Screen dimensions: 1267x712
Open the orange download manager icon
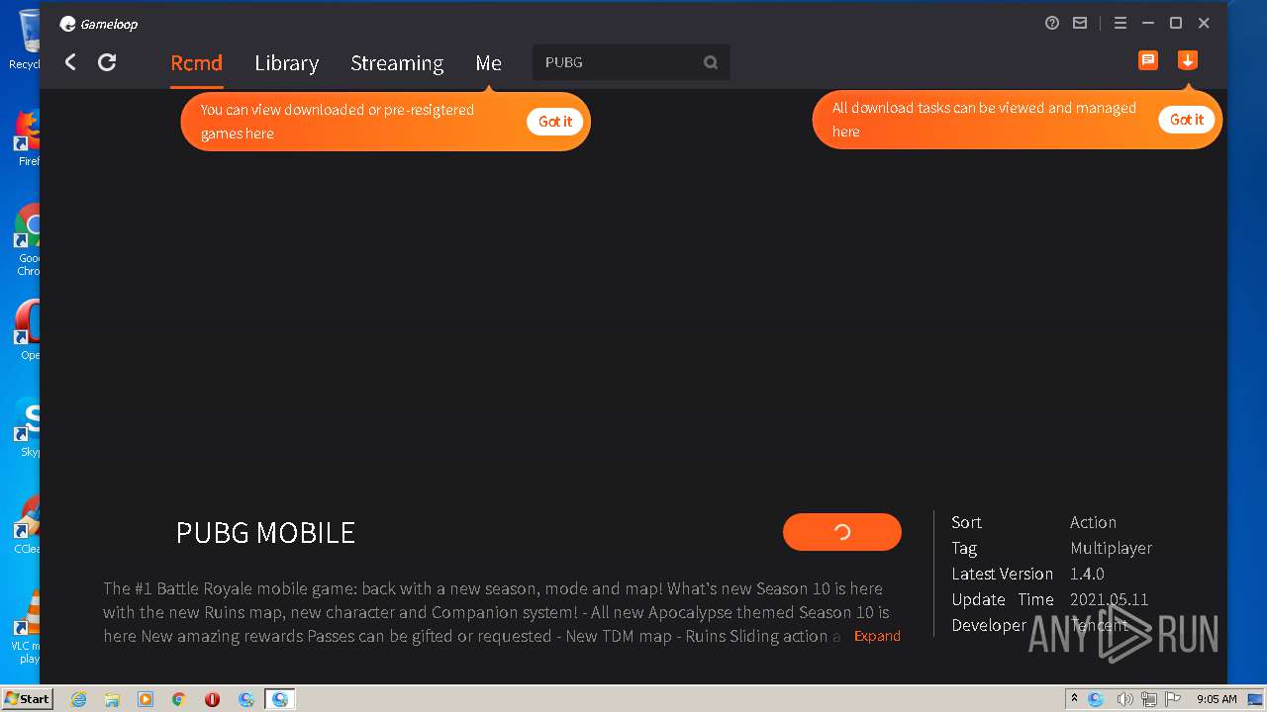click(1188, 60)
